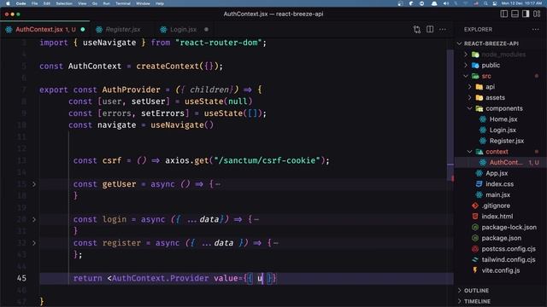Open App.jsx file
The image size is (547, 307).
tap(497, 173)
